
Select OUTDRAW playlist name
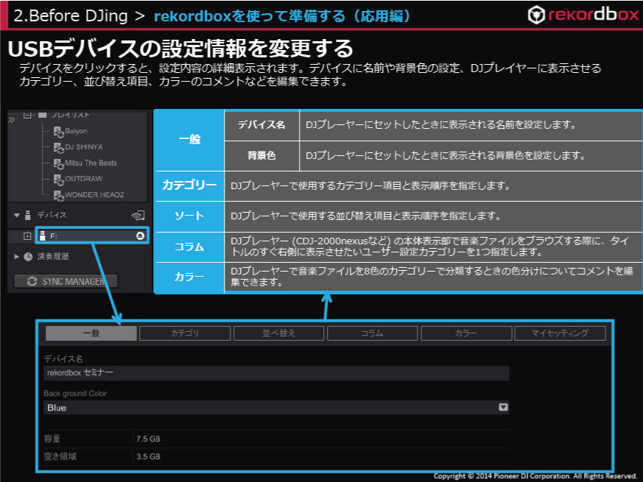(84, 179)
